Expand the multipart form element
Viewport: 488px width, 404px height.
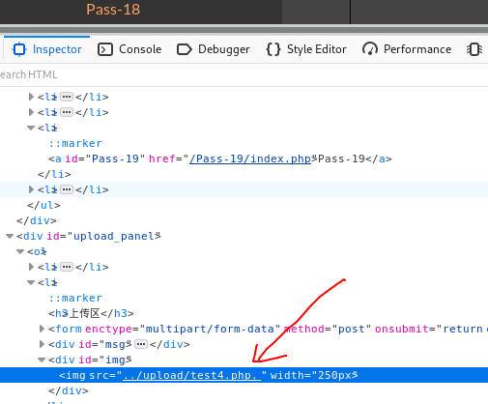[x=42, y=329]
